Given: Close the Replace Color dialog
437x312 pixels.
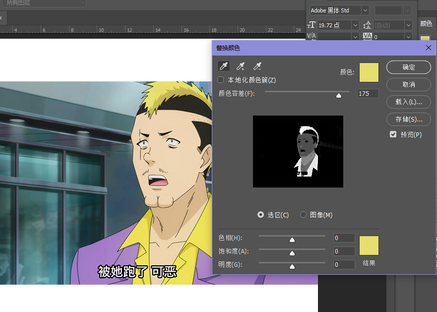Looking at the screenshot, I should tap(429, 48).
